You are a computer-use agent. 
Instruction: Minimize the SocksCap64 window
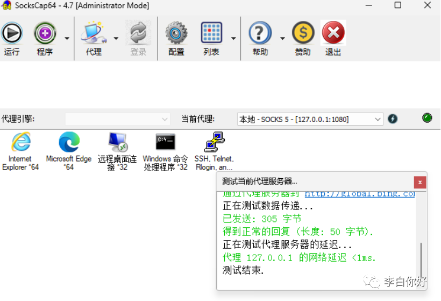click(x=369, y=5)
